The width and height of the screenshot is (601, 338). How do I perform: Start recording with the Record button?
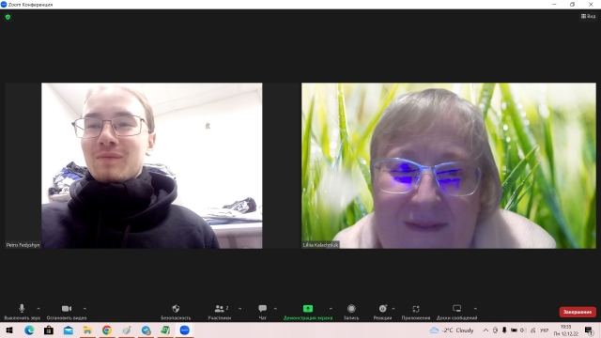(x=351, y=312)
